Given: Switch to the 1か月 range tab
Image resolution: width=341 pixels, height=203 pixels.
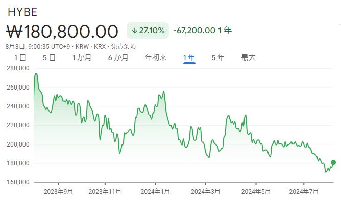Looking at the screenshot, I should (82, 57).
